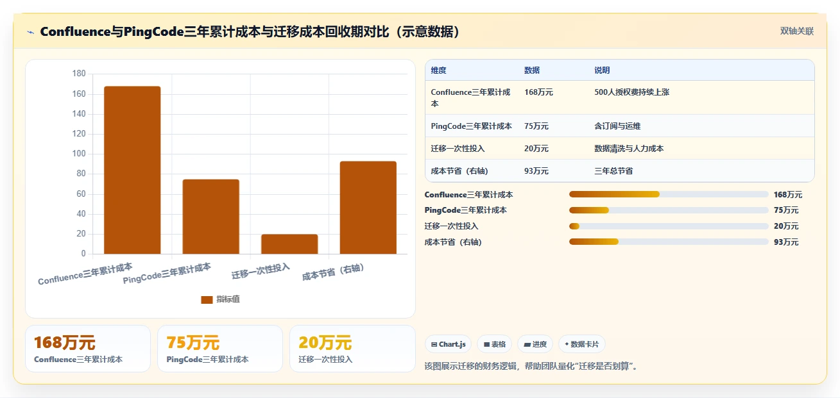Click the 双轴关联 label in the header

[797, 31]
